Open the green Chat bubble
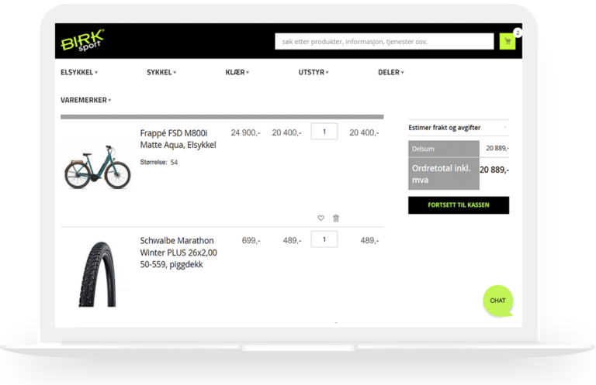The height and width of the screenshot is (385, 596). [x=497, y=301]
